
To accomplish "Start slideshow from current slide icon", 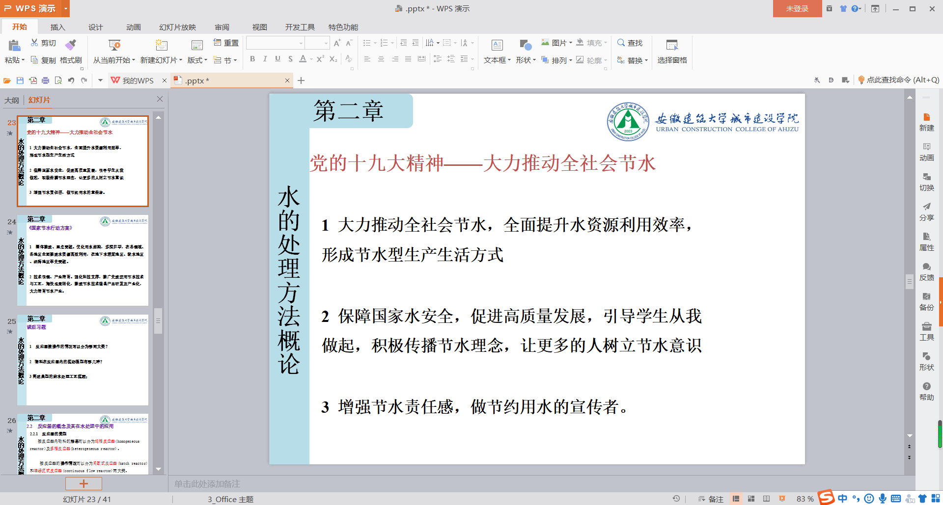I will pyautogui.click(x=114, y=46).
